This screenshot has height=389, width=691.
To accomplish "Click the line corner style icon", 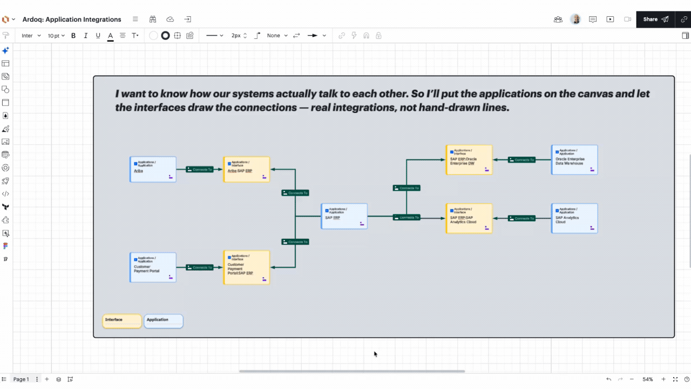I will [x=258, y=36].
